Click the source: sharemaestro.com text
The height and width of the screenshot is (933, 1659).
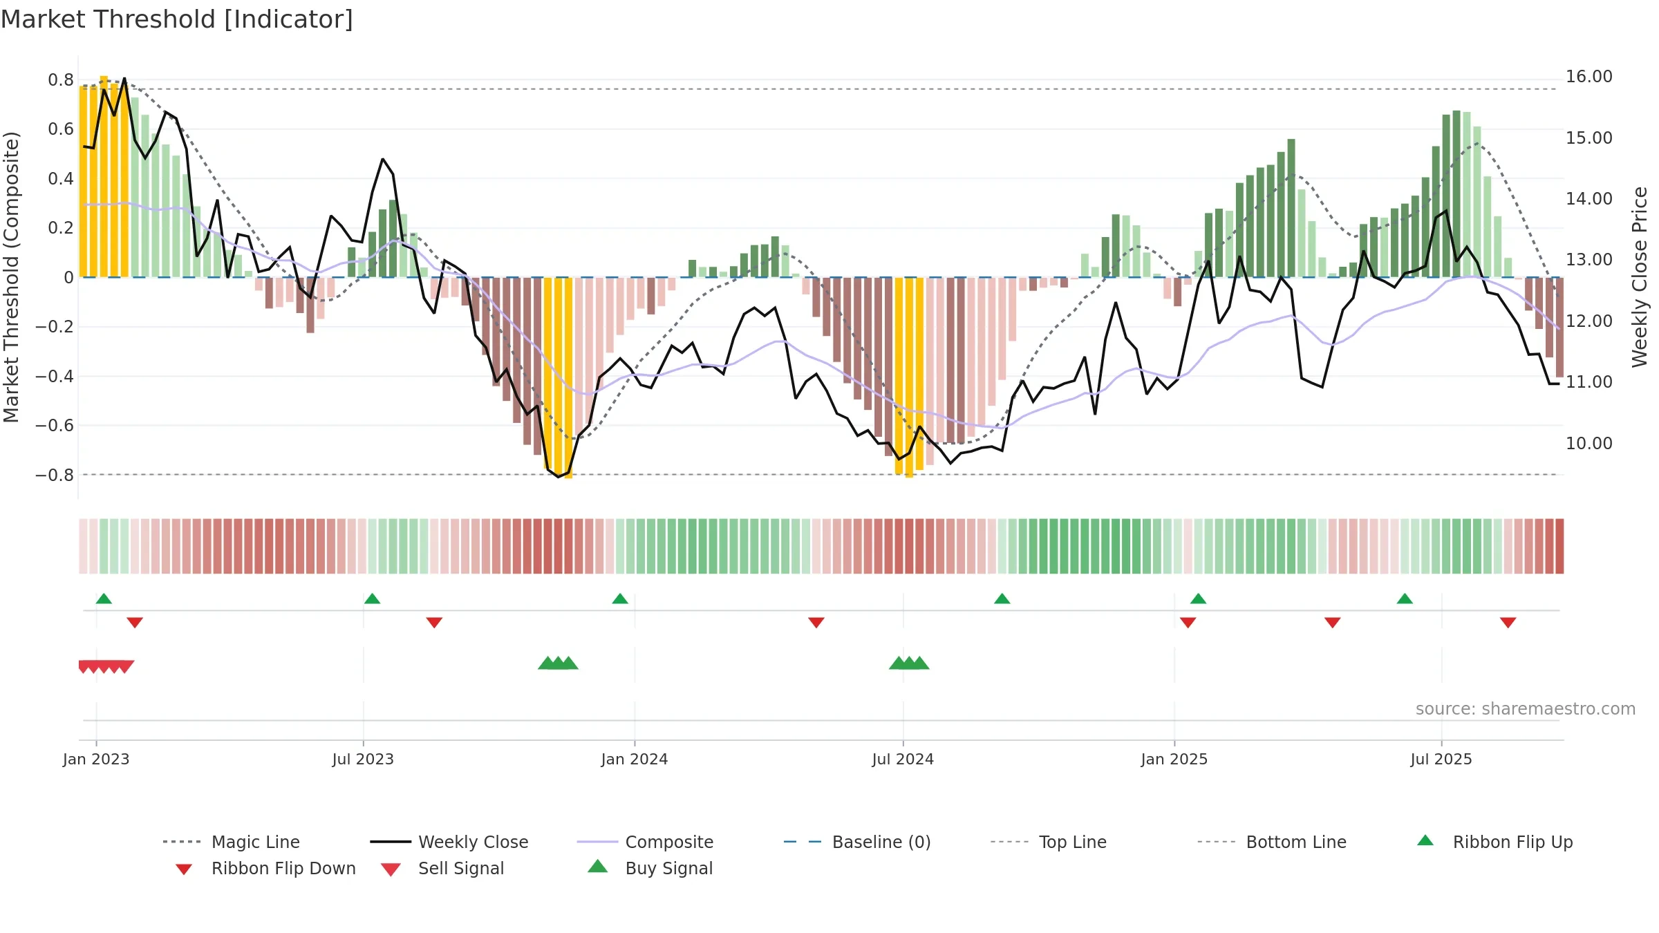coord(1526,709)
